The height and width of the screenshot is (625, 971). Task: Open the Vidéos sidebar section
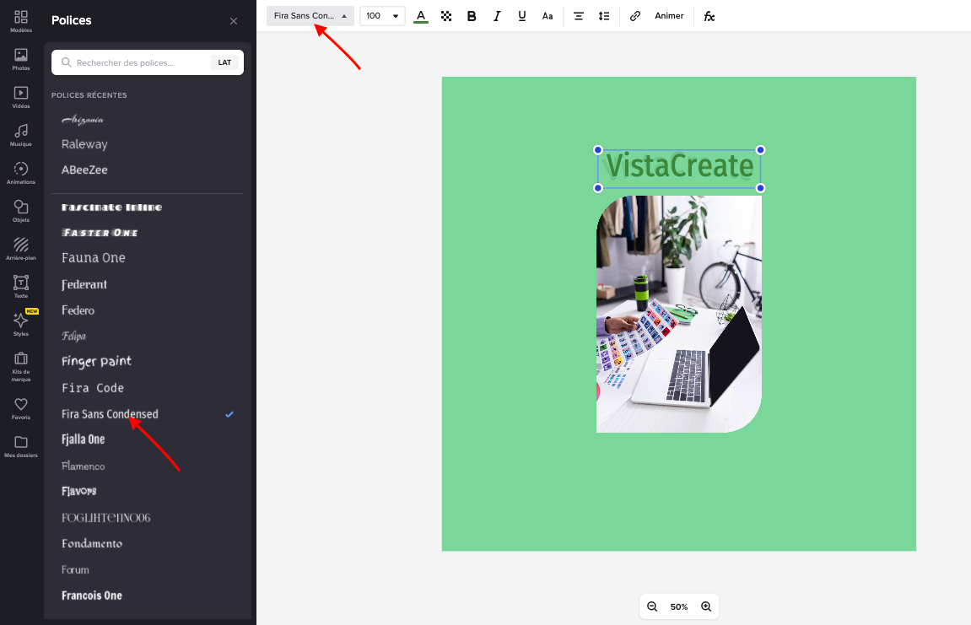point(21,97)
